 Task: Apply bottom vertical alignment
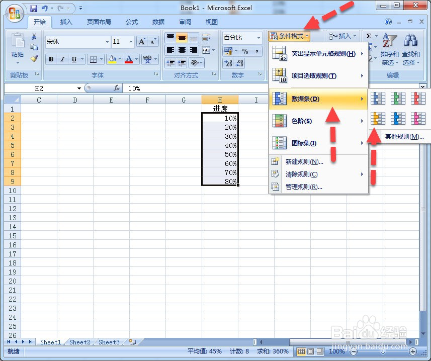194,37
